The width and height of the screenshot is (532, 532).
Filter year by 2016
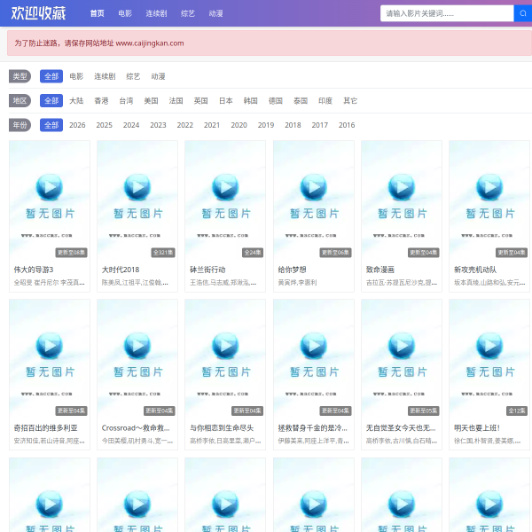click(347, 125)
